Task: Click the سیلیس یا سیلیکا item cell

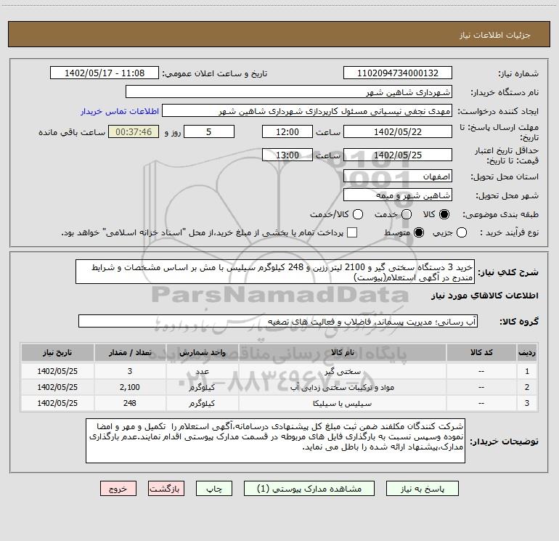Action: (x=342, y=403)
